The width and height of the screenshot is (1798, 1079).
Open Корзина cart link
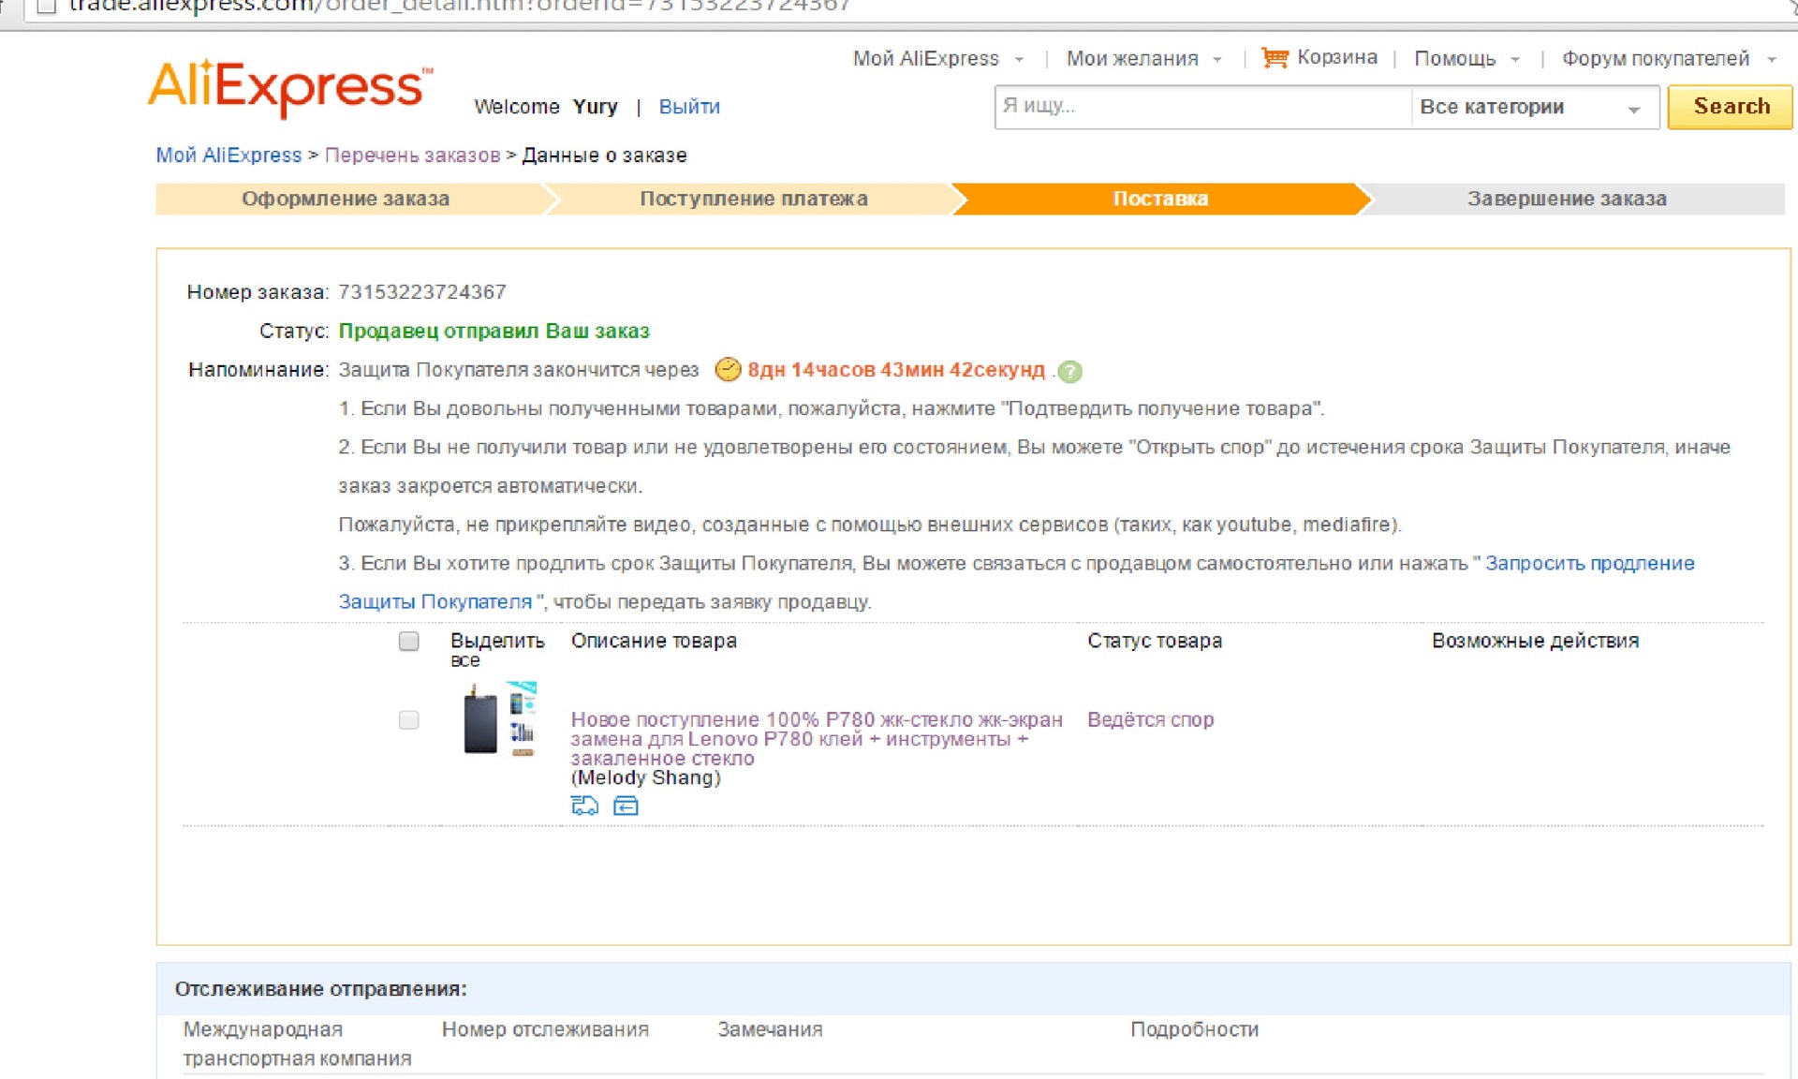coord(1337,58)
